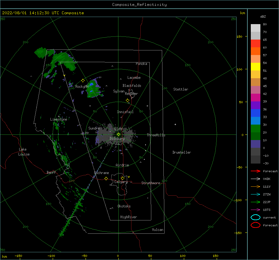Click the blue storm core northeast of RockyMH
Viewport: 279px width, 260px height.
pos(91,84)
